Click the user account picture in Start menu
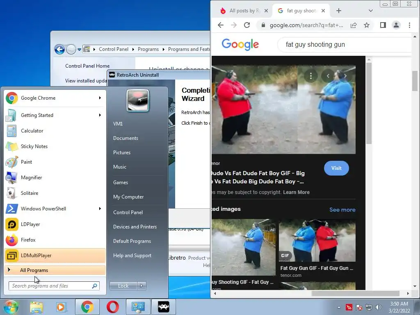Screen dimensions: 420x315 tap(138, 100)
